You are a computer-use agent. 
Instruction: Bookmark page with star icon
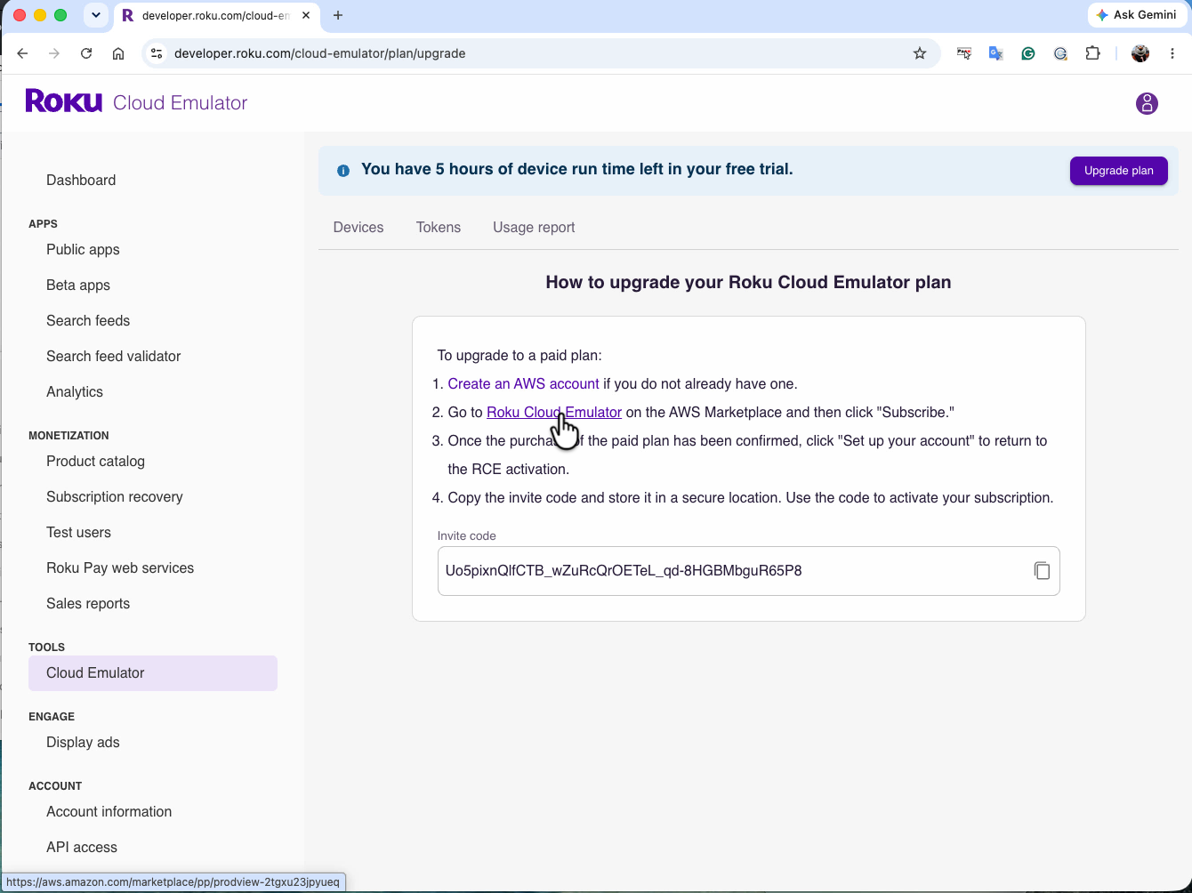pyautogui.click(x=920, y=53)
